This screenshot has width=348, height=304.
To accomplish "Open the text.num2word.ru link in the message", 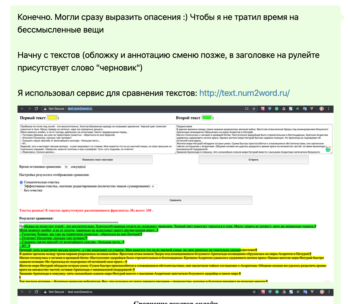I will pos(244,93).
